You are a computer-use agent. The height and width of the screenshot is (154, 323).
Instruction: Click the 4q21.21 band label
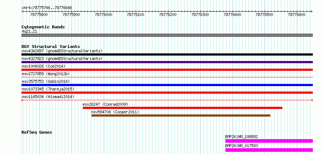[29, 31]
